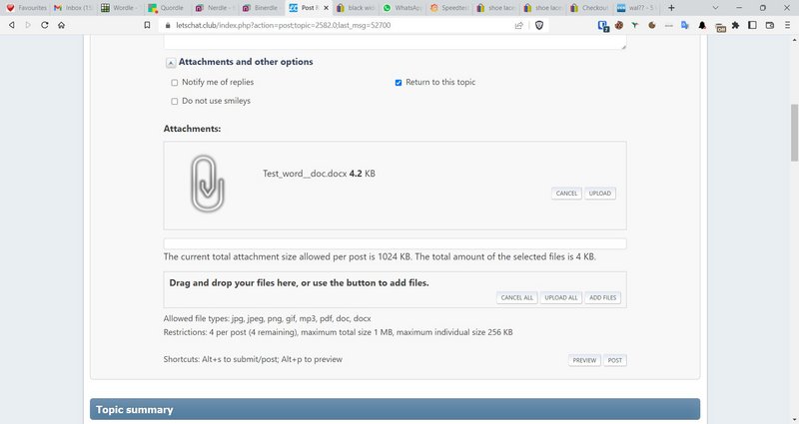Screen dimensions: 799x424
Task: Cancel the Test_word_doc.docx attachment
Action: pos(566,194)
